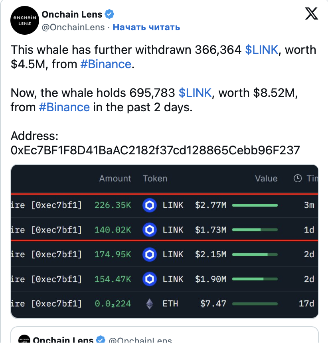Click the ETH diamond icon in the $7.47 row
This screenshot has width=328, height=343.
pyautogui.click(x=149, y=304)
